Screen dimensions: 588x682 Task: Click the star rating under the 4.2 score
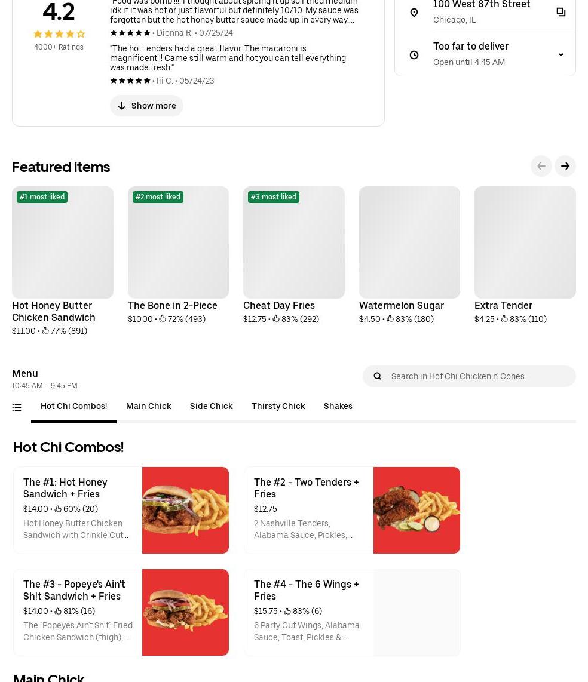point(59,34)
